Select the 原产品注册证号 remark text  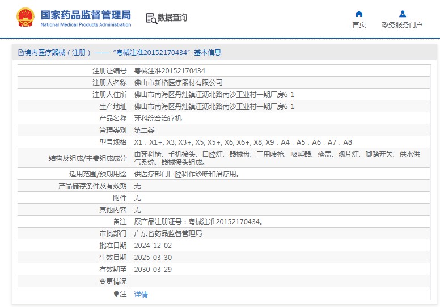point(198,222)
